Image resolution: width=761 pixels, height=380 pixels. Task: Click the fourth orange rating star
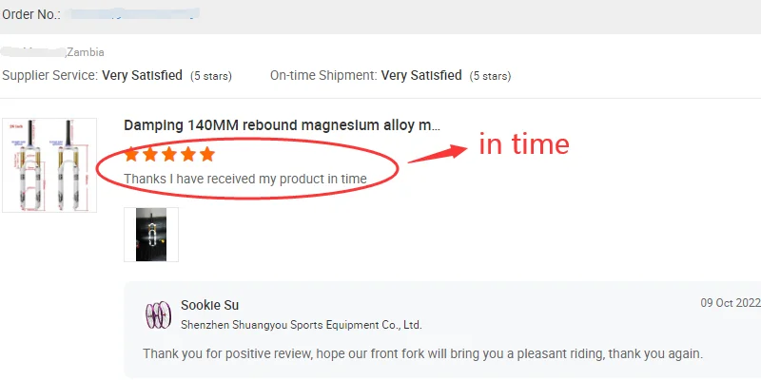pos(188,154)
